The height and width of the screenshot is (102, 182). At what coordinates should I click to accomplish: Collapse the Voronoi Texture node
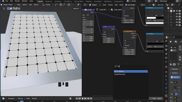(x=124, y=31)
